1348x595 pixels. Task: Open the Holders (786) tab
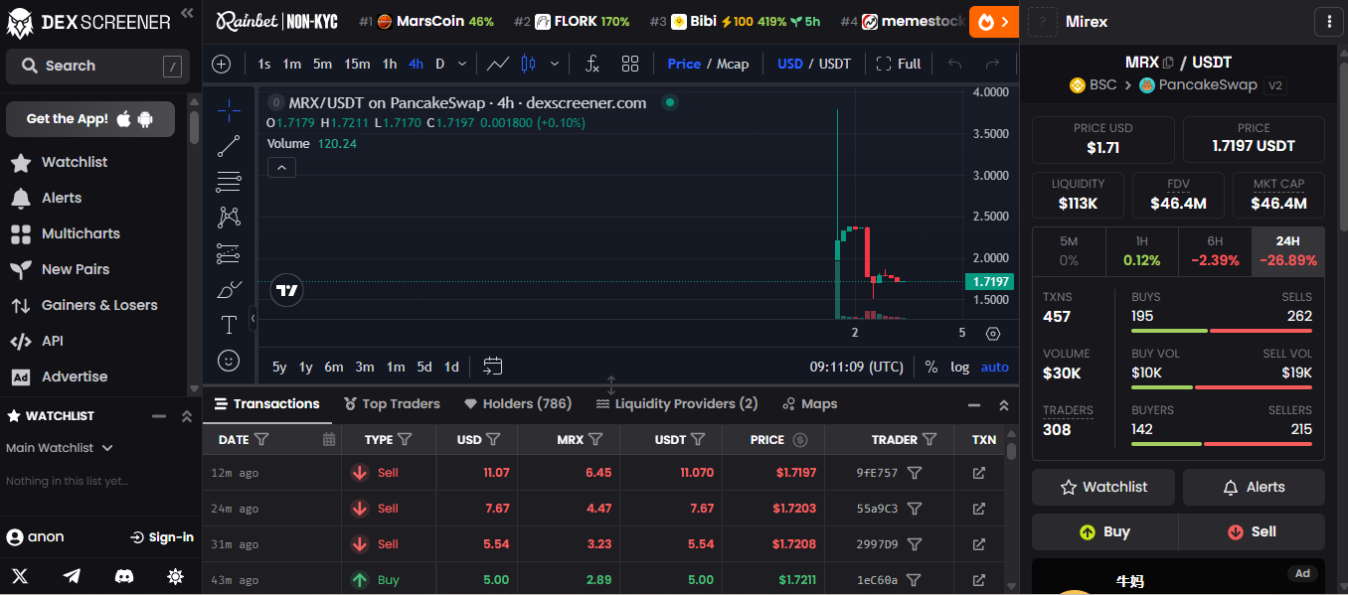(518, 403)
